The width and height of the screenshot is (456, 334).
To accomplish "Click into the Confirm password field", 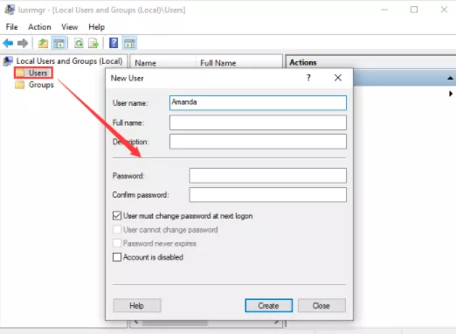I will point(268,195).
